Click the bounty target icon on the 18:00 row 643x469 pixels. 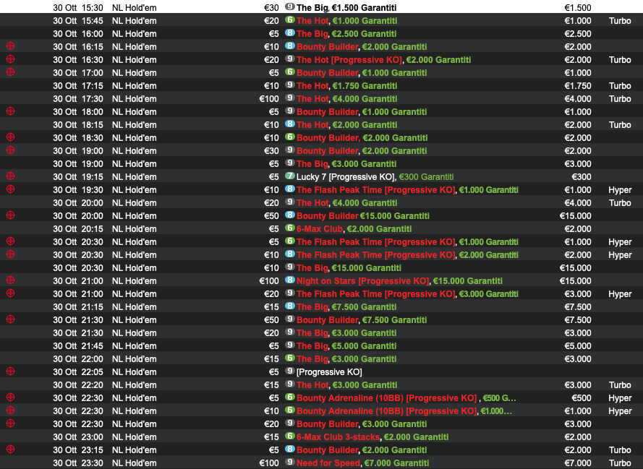11,111
